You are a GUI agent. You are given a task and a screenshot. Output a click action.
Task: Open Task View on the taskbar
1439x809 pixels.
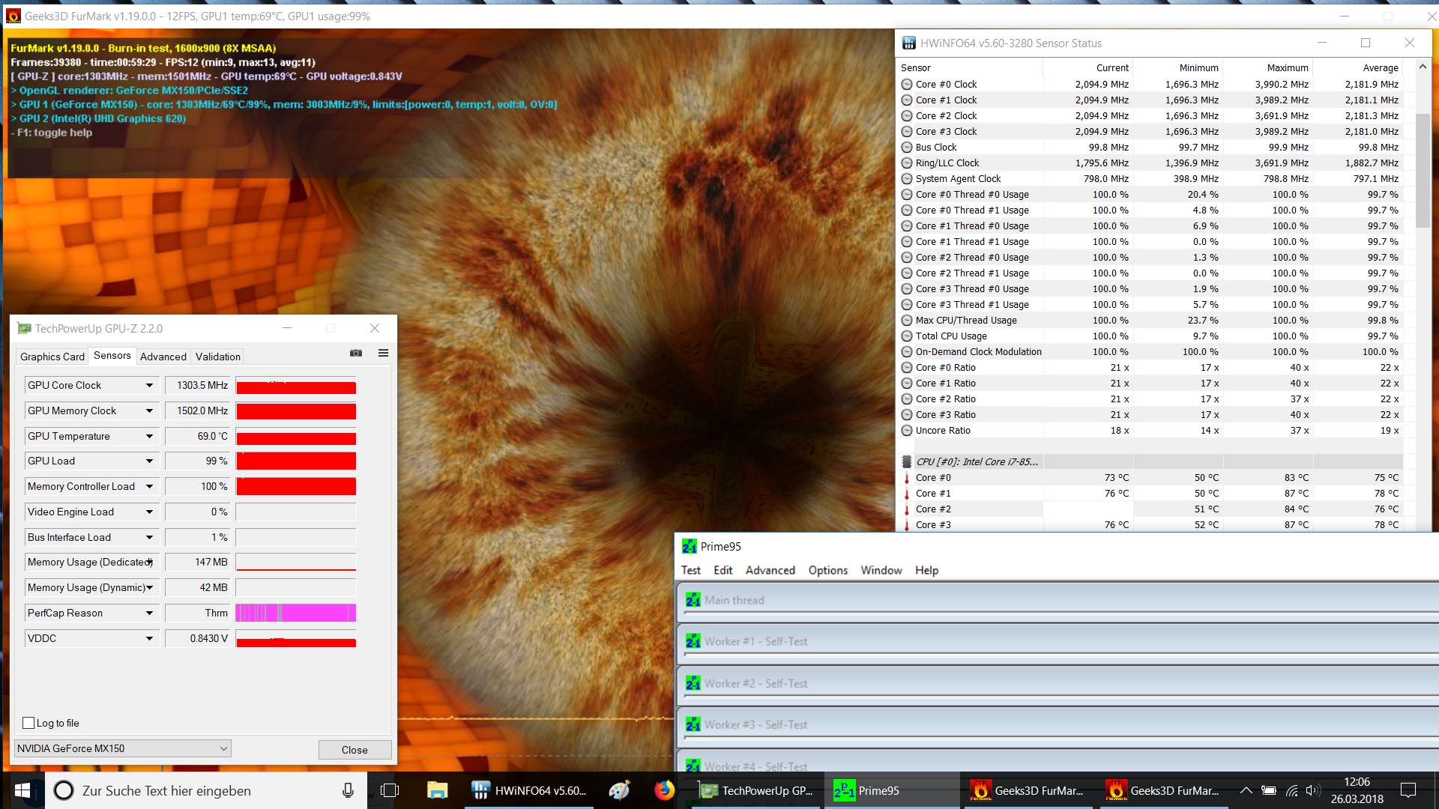(x=389, y=790)
